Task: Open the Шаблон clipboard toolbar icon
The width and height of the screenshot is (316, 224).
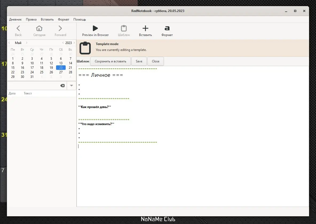Action: (124, 29)
